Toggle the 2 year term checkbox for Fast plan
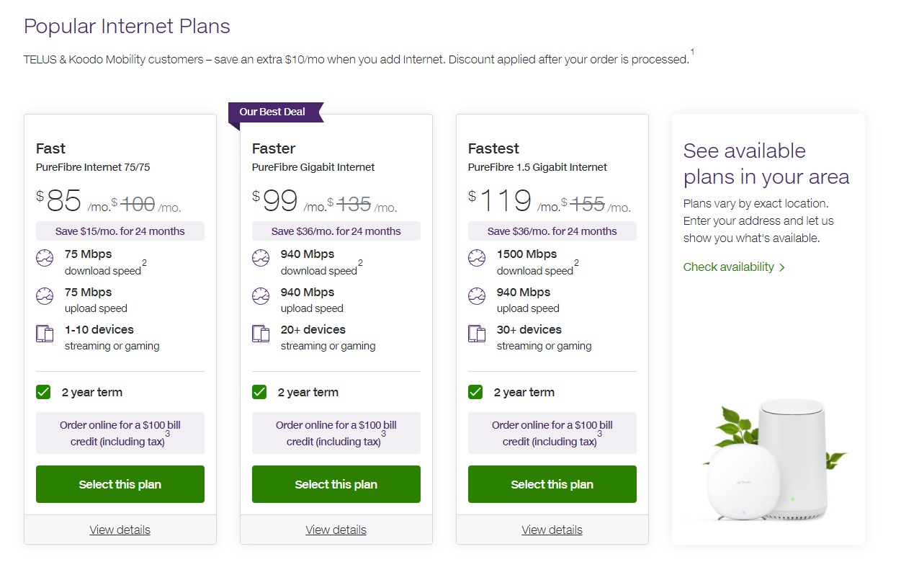Screen dimensions: 901x562 tap(43, 392)
